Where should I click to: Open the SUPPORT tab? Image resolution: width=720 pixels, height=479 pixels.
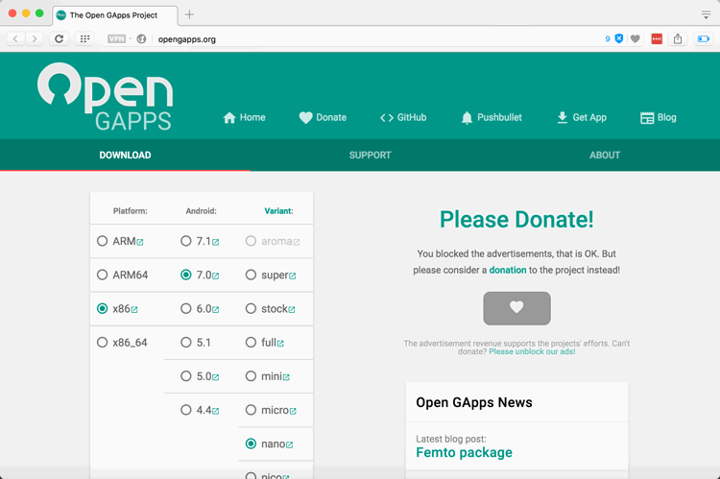(371, 156)
